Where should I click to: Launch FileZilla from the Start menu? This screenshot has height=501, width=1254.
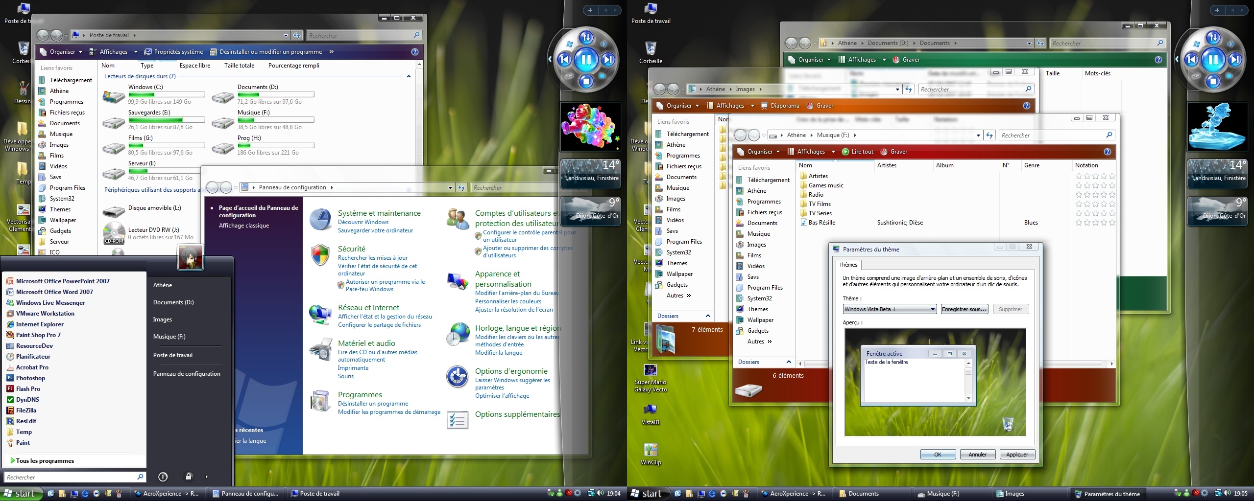tap(27, 410)
